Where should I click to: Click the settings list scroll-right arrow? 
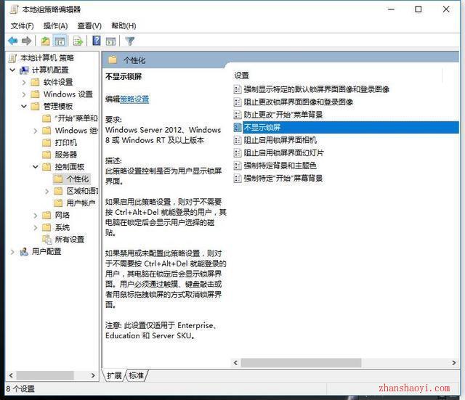coord(453,363)
